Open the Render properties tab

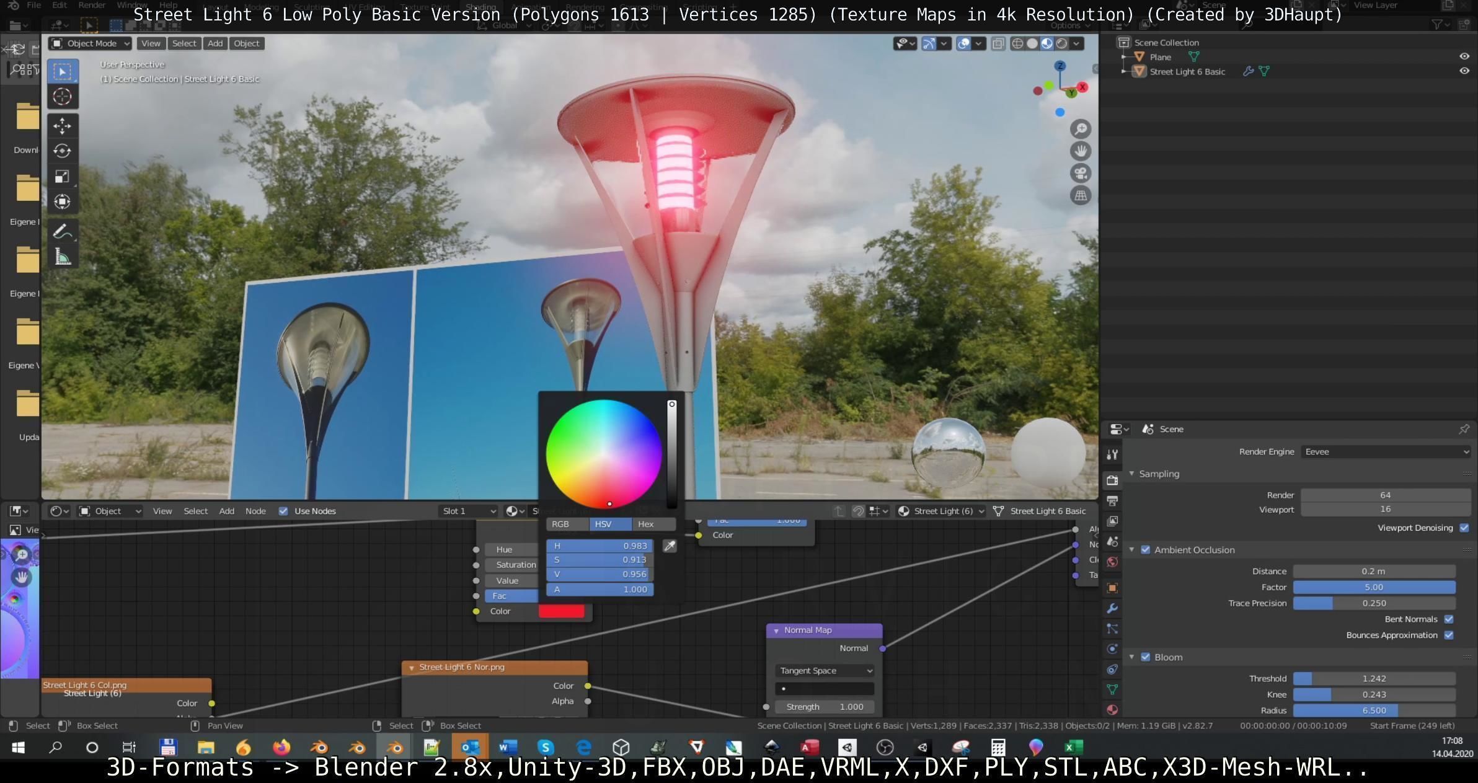[1112, 480]
